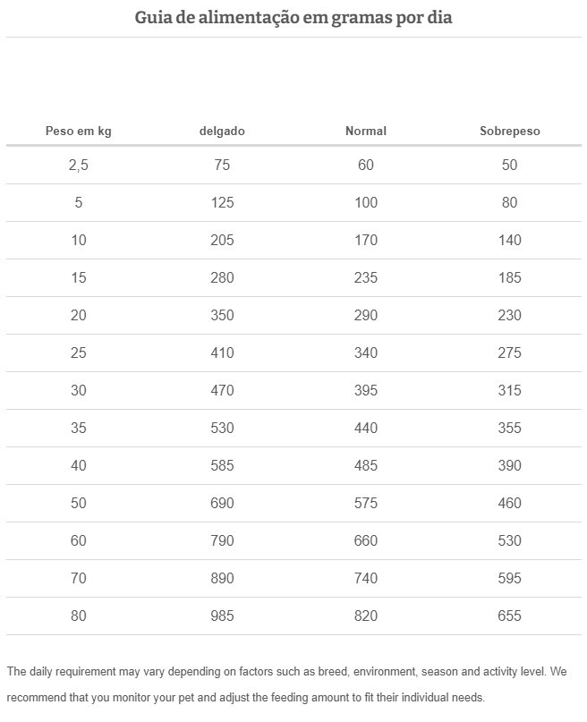Click the 'Peso em kg' column header
The image size is (587, 722).
click(79, 131)
